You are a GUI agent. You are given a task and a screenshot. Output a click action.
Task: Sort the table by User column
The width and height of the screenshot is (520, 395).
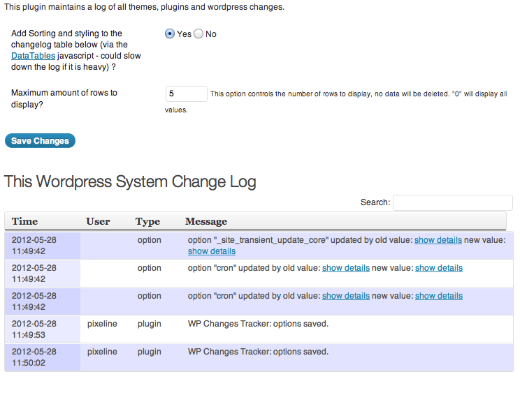(98, 221)
